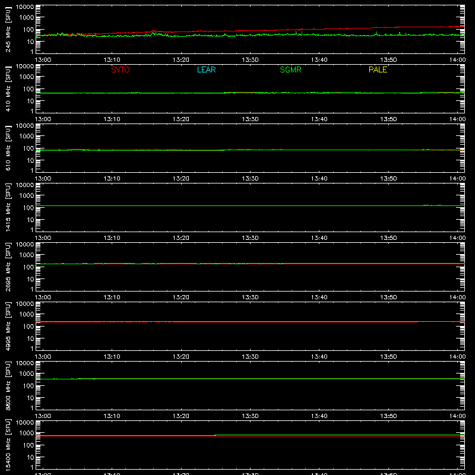
Task: Click the 10000 tick value on 4995 MHz axis
Action: tap(25, 303)
